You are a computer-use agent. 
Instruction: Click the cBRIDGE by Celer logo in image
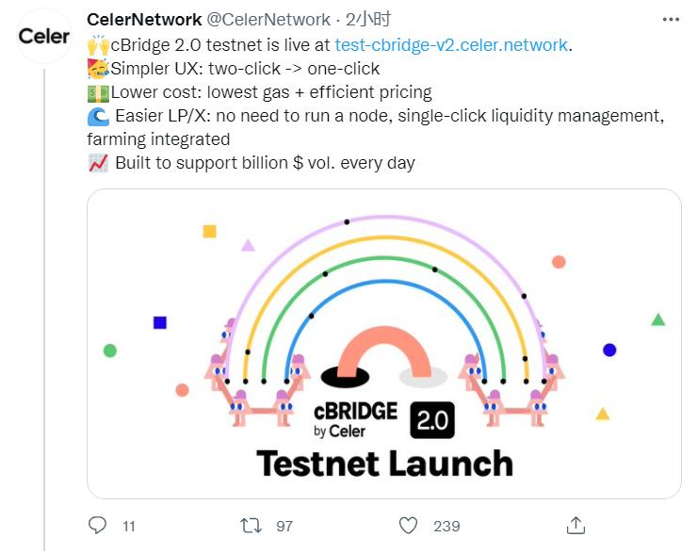click(355, 420)
